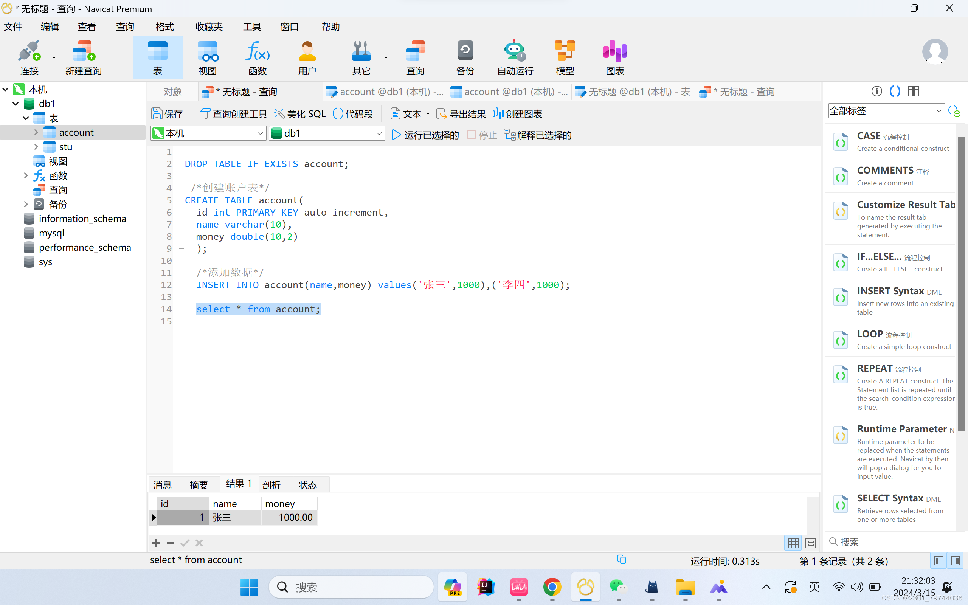This screenshot has width=968, height=605.
Task: Click the delete record minus icon
Action: coord(171,543)
